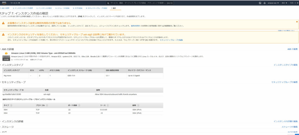Click the AWS logo home icon

[4, 3]
